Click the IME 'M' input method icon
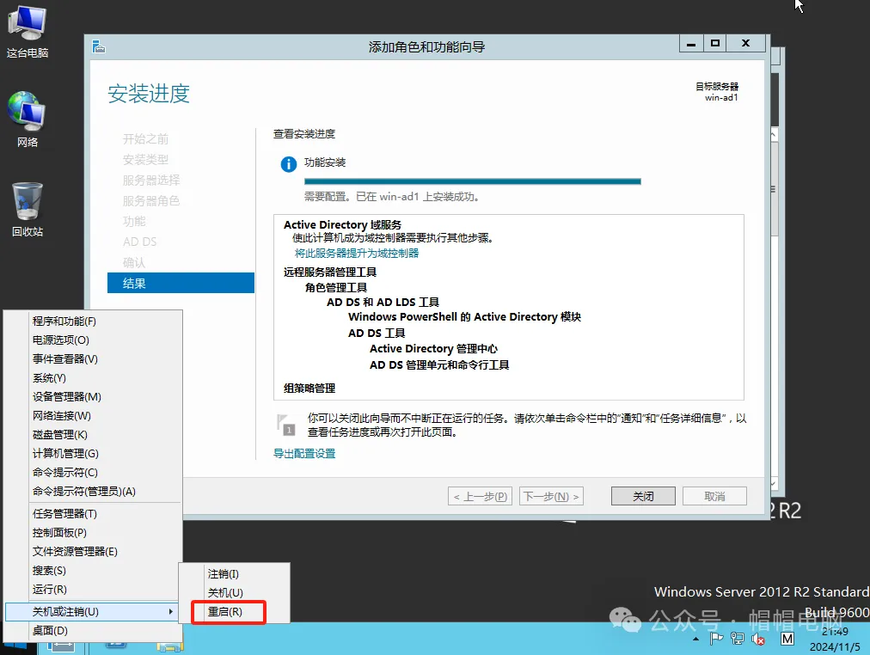This screenshot has height=655, width=870. click(787, 640)
